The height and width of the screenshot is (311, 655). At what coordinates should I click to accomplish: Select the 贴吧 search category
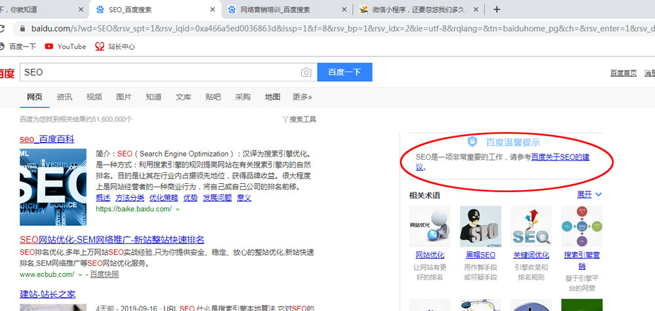pyautogui.click(x=213, y=97)
